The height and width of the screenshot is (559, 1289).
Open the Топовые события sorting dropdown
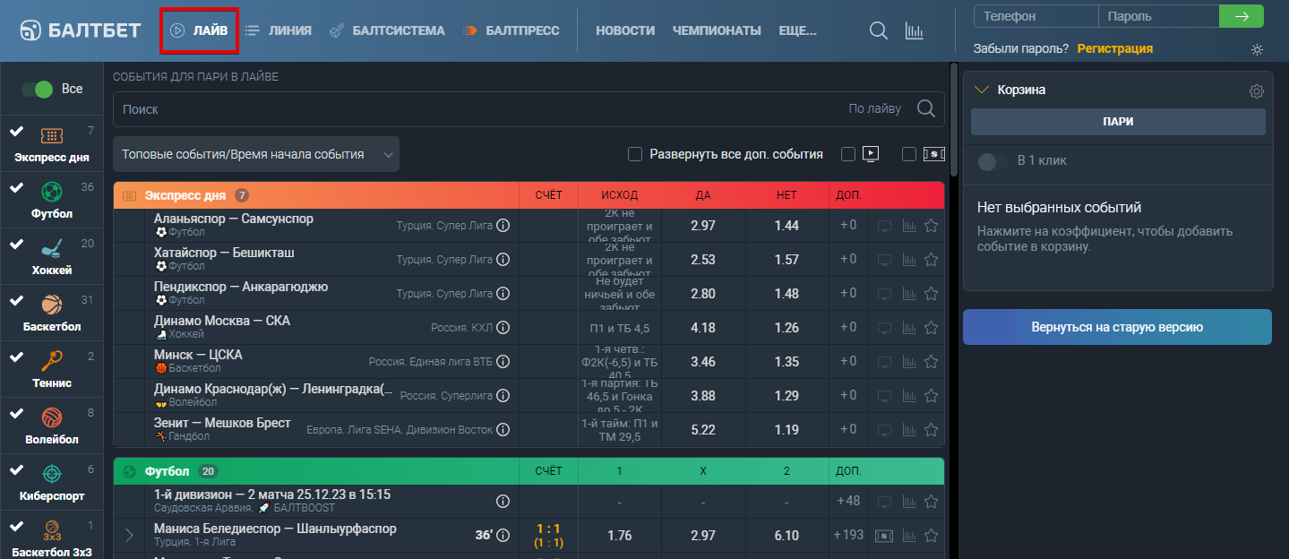pos(256,154)
